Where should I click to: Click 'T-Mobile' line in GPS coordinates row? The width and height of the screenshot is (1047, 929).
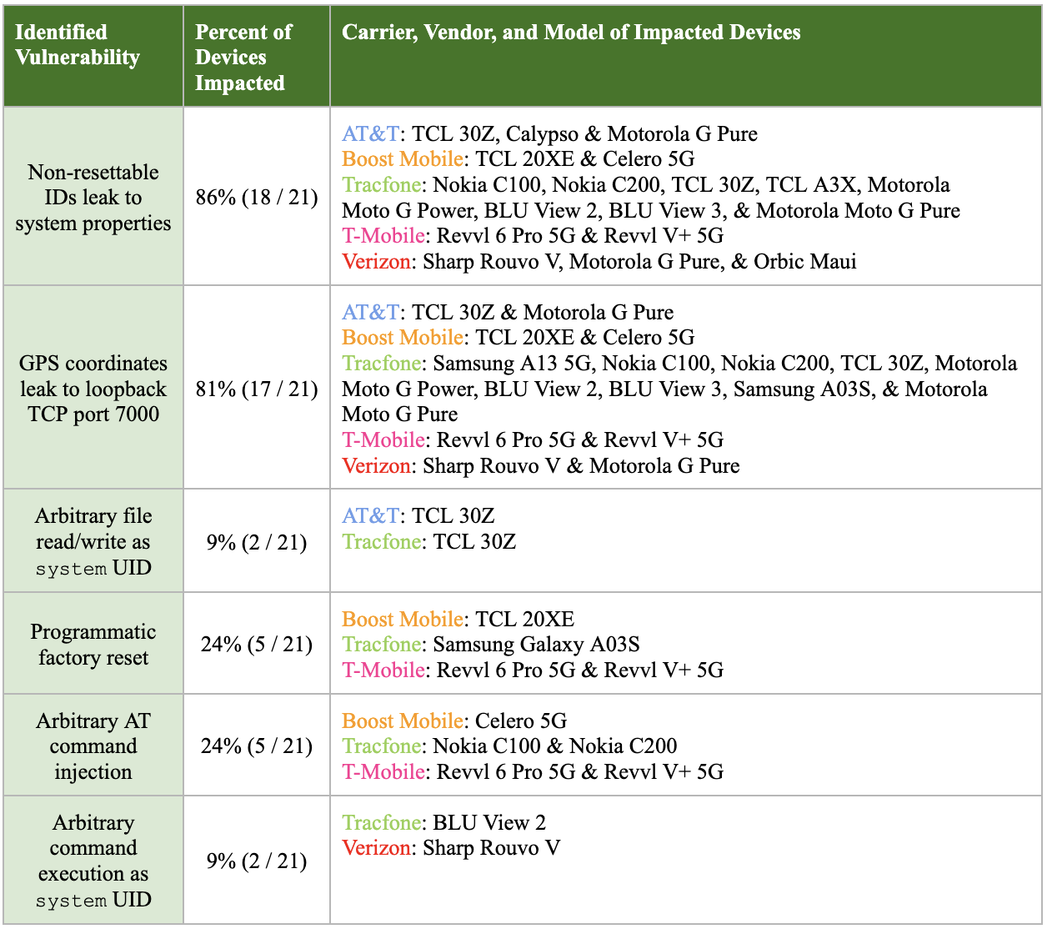click(533, 439)
